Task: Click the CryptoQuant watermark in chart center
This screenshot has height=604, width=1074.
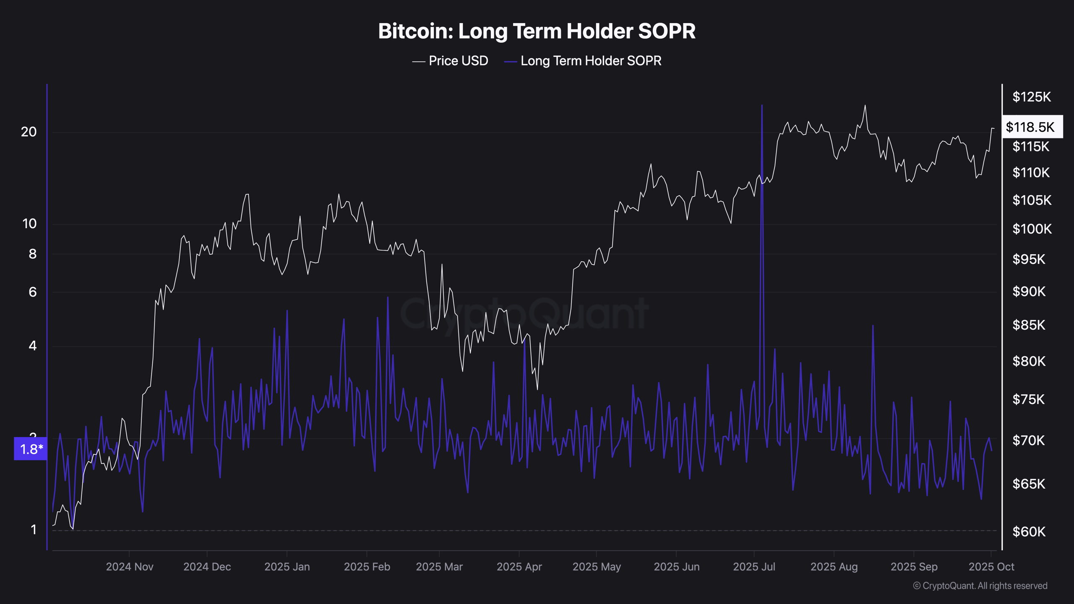Action: click(x=524, y=312)
